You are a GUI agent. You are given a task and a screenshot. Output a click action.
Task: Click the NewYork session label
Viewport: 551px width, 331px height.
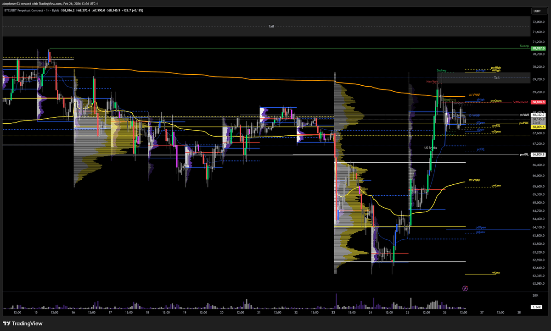coord(432,82)
